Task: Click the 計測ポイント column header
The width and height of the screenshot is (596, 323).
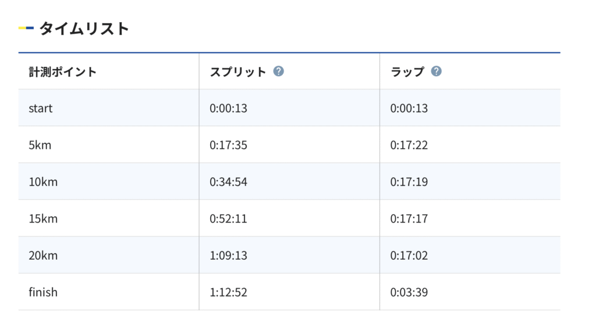Action: [x=63, y=71]
